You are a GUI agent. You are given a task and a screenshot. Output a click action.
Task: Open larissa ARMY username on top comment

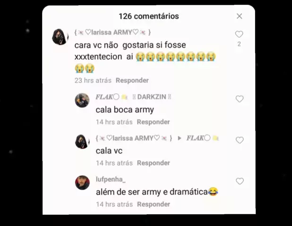click(x=112, y=32)
